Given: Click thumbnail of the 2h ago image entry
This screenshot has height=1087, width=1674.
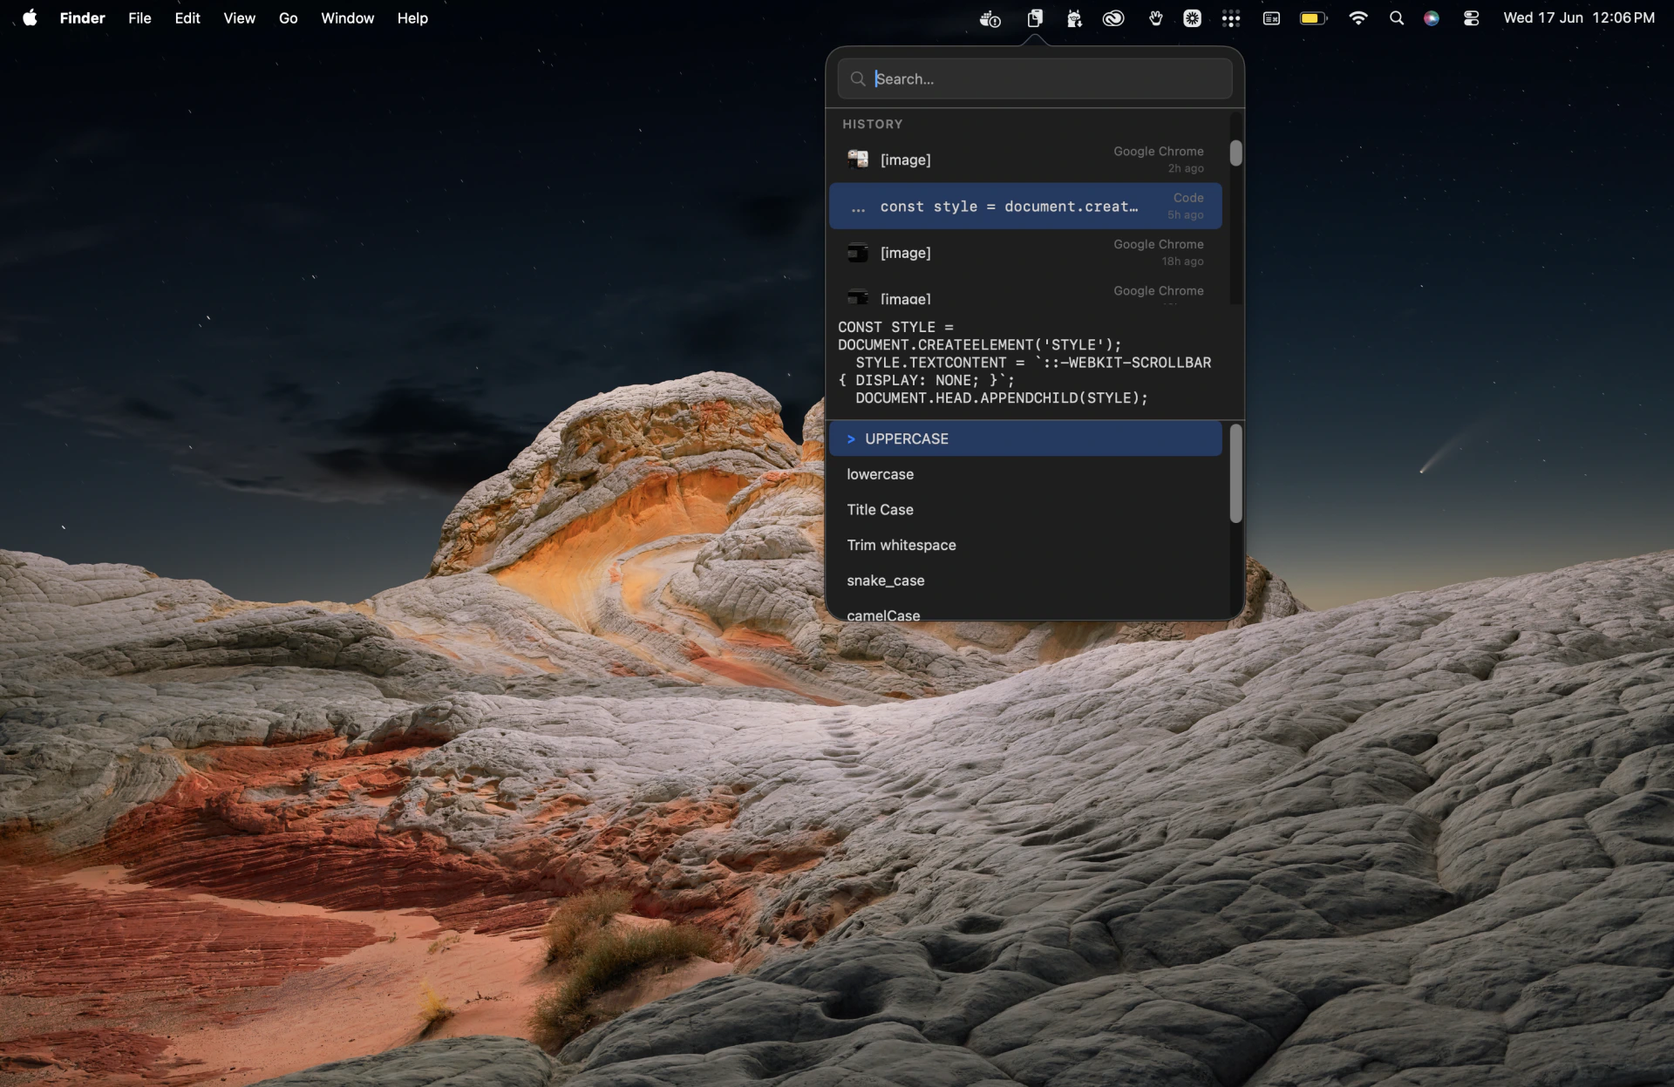Looking at the screenshot, I should 858,160.
